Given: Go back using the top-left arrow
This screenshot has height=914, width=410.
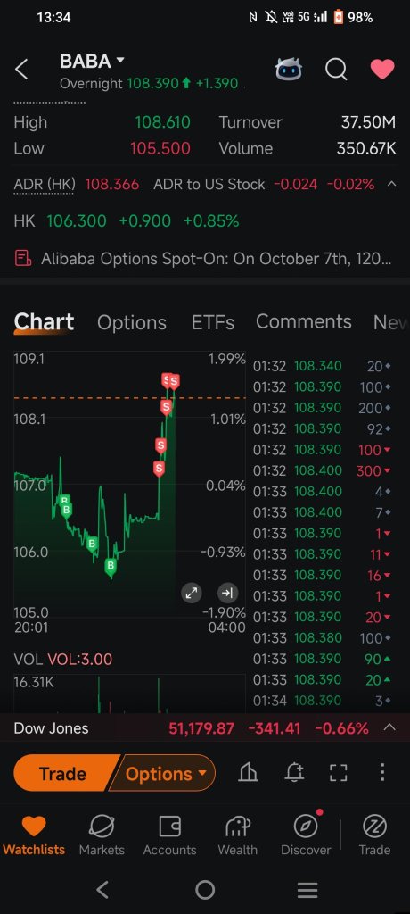Looking at the screenshot, I should [21, 70].
